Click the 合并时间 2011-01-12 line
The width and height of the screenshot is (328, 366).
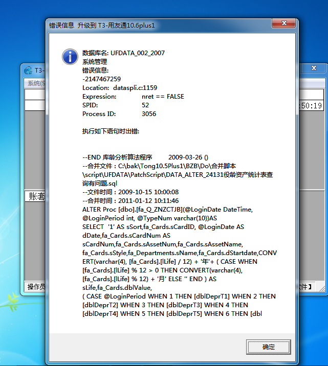[x=130, y=200]
